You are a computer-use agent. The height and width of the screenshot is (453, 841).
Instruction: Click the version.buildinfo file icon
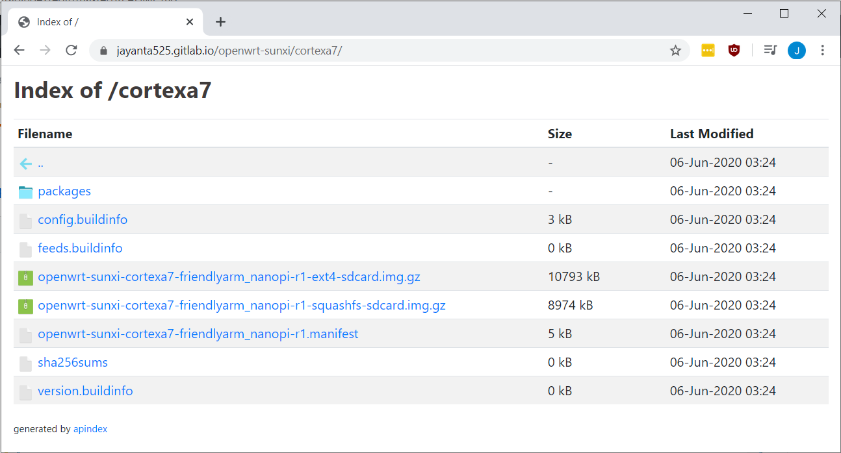point(25,392)
